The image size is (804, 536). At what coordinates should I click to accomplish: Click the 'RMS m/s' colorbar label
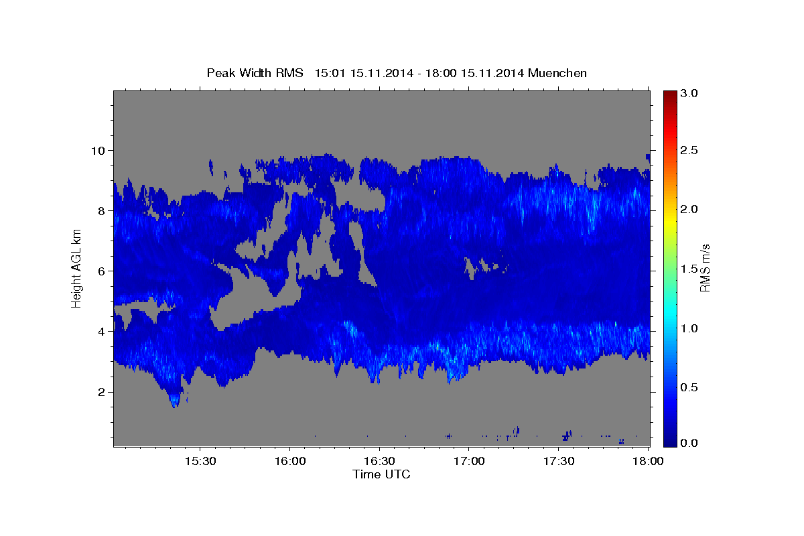705,268
